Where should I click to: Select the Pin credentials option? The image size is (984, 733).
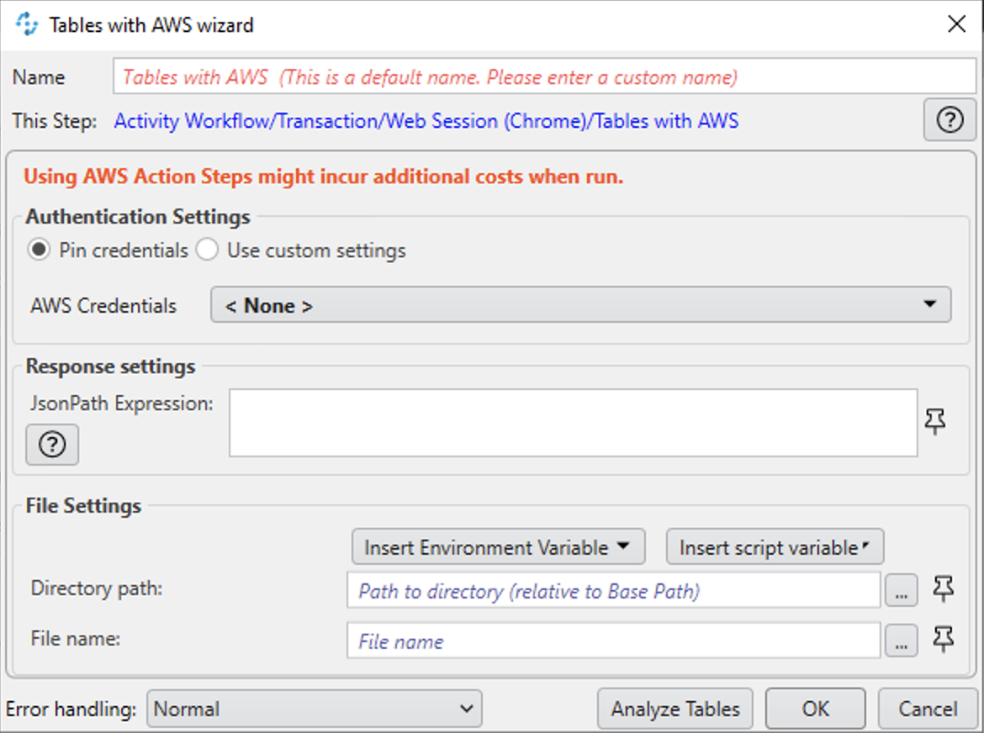38,250
